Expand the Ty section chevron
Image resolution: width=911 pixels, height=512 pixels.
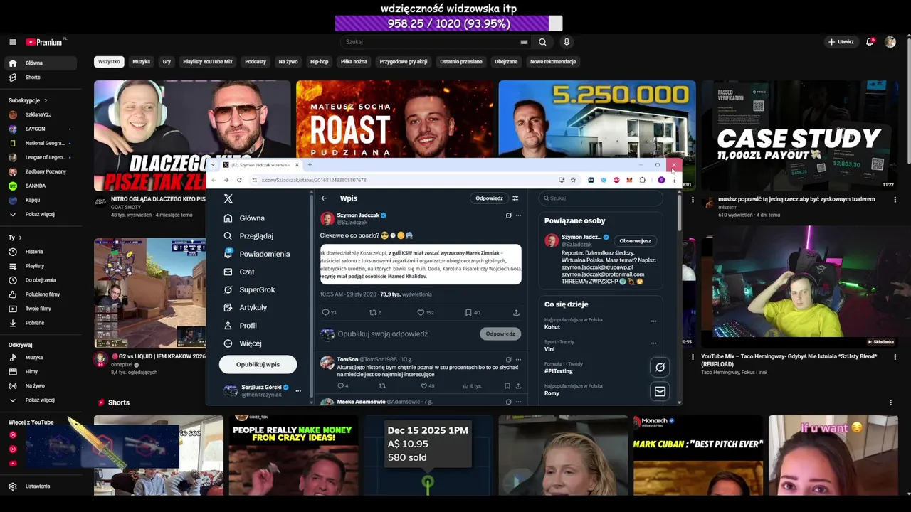point(20,238)
